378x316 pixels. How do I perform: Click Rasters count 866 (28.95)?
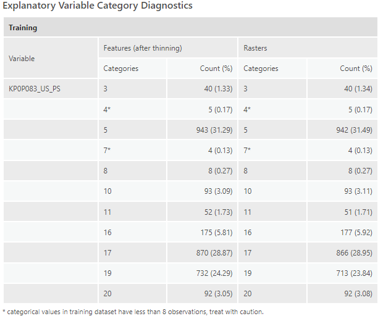point(354,252)
